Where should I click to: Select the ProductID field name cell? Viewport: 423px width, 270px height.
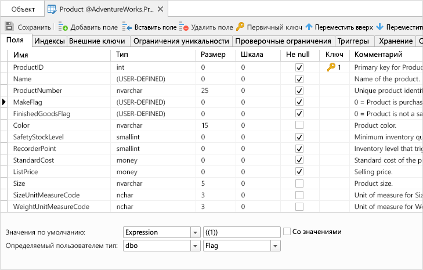[x=59, y=67]
